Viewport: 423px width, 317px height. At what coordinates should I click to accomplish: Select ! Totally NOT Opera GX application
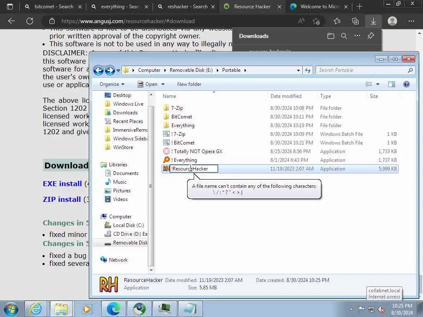coord(280,151)
